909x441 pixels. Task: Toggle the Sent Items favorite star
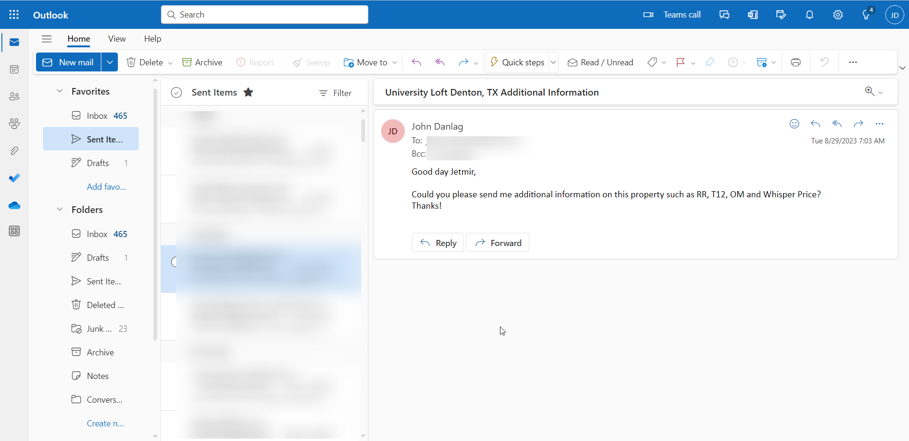(x=248, y=93)
